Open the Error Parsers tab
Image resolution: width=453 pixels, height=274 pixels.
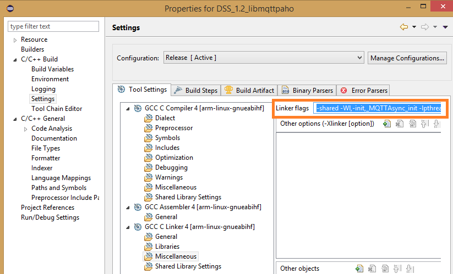coord(364,90)
